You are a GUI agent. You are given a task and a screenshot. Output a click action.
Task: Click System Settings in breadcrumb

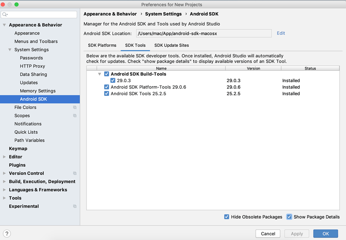coord(163,14)
